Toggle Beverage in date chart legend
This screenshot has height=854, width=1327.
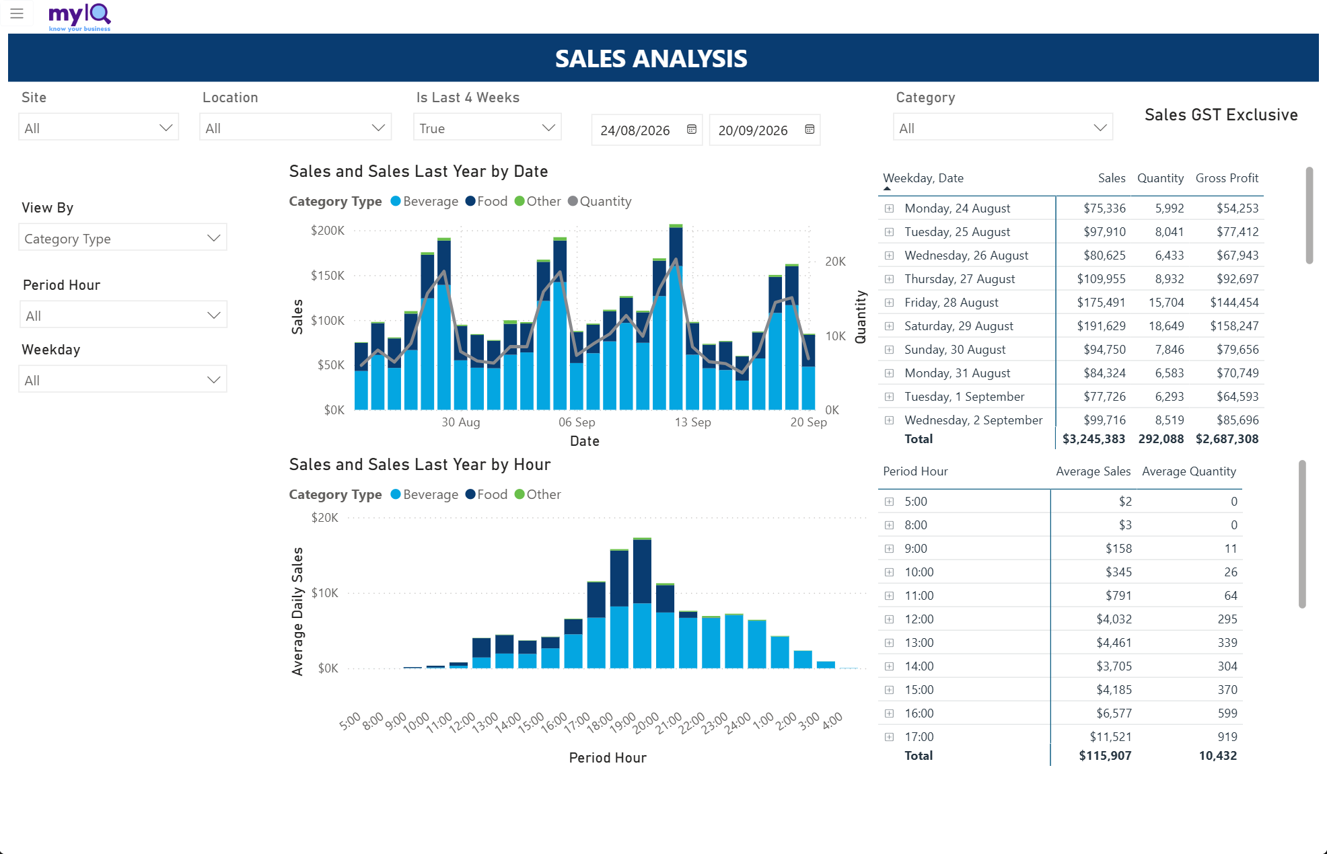pos(424,201)
